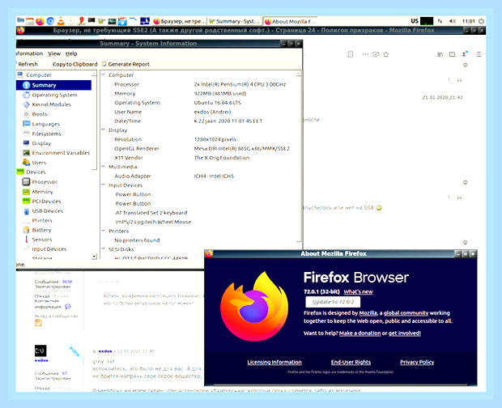Click the Update to 72.0.2 button

[x=333, y=302]
